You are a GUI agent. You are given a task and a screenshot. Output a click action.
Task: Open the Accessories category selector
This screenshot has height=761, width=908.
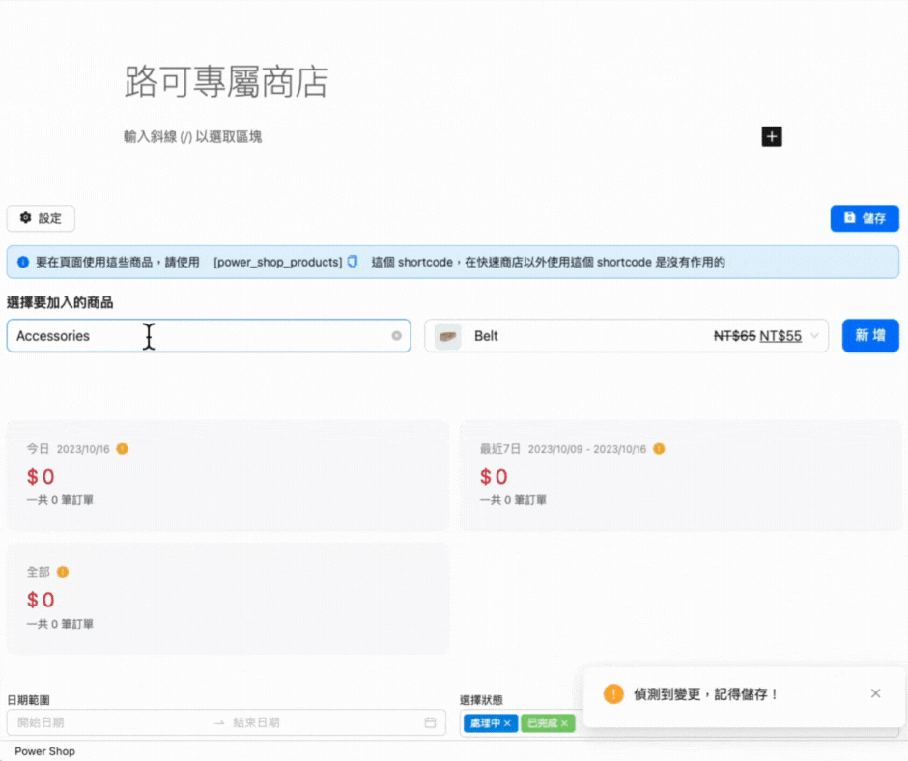(193, 336)
